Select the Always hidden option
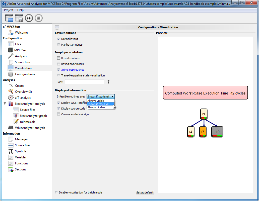The width and height of the screenshot is (259, 201). tap(100, 107)
